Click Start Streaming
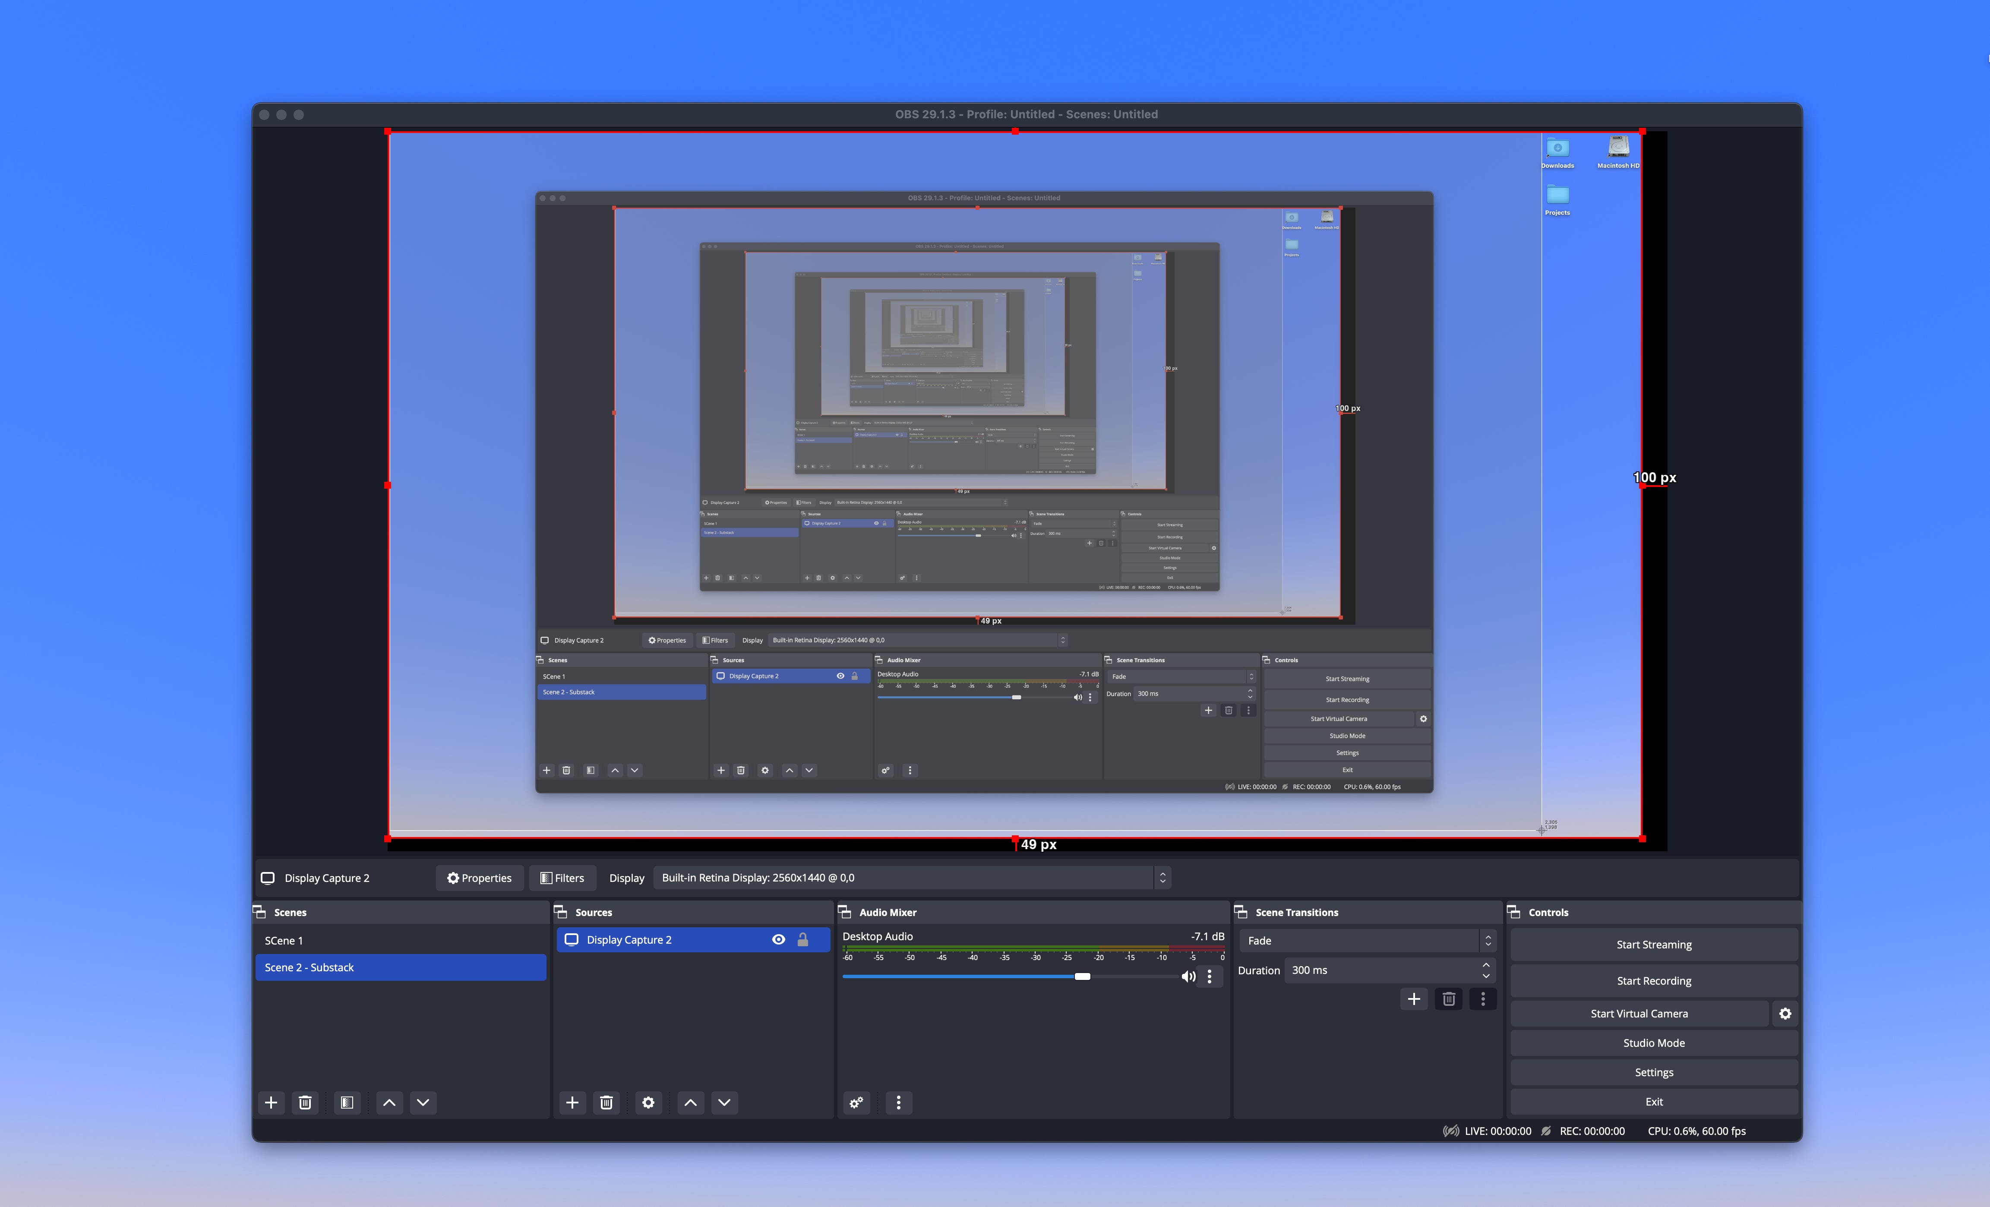The image size is (1990, 1207). point(1653,944)
